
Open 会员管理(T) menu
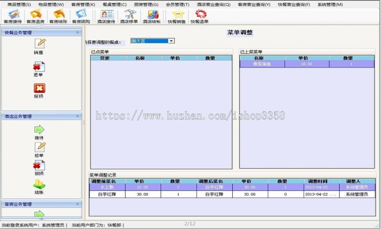(x=178, y=4)
